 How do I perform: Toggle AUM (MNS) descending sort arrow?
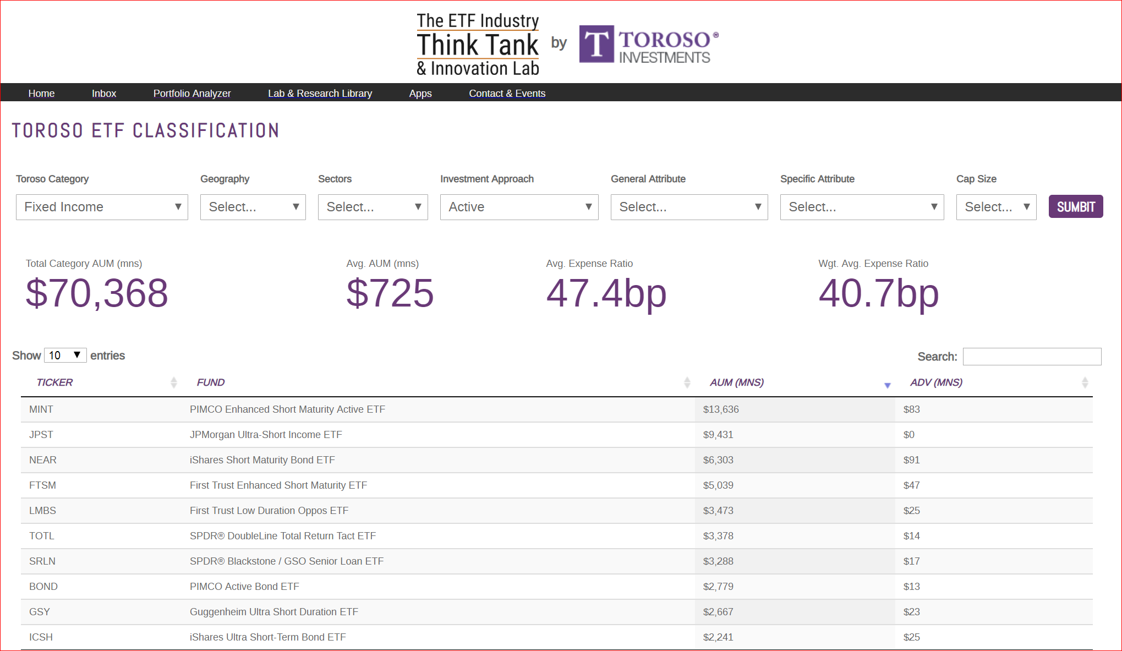click(x=888, y=385)
